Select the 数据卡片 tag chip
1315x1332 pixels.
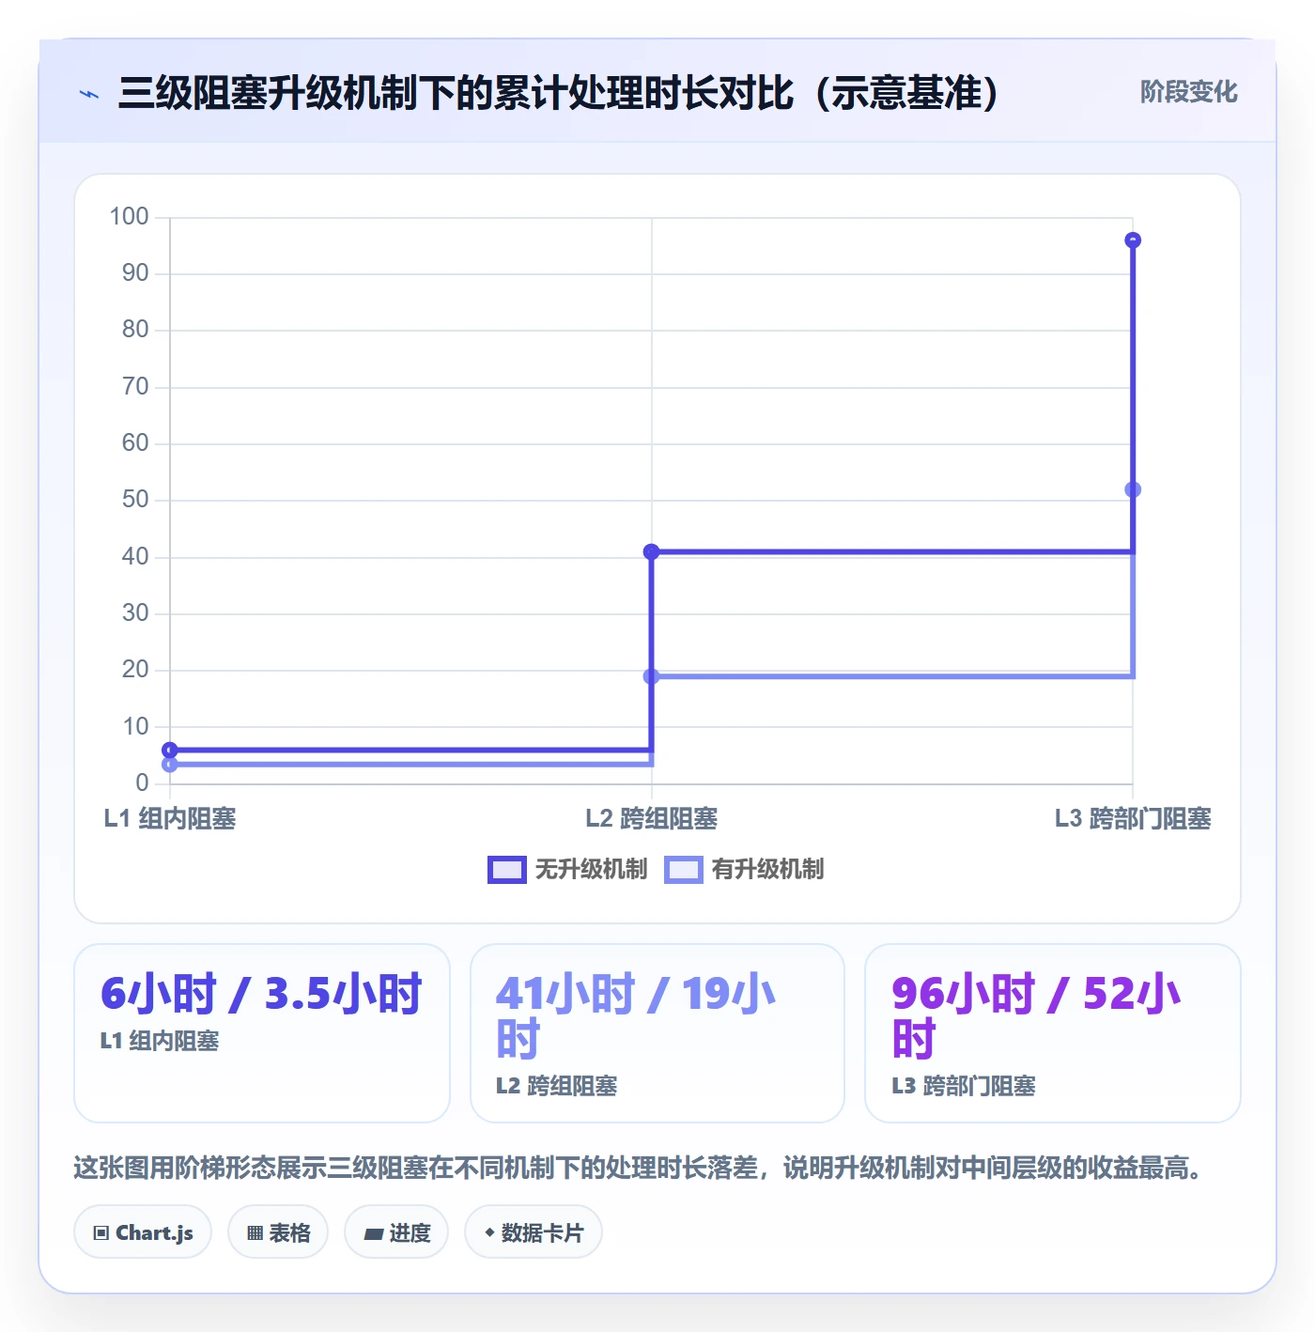[534, 1232]
